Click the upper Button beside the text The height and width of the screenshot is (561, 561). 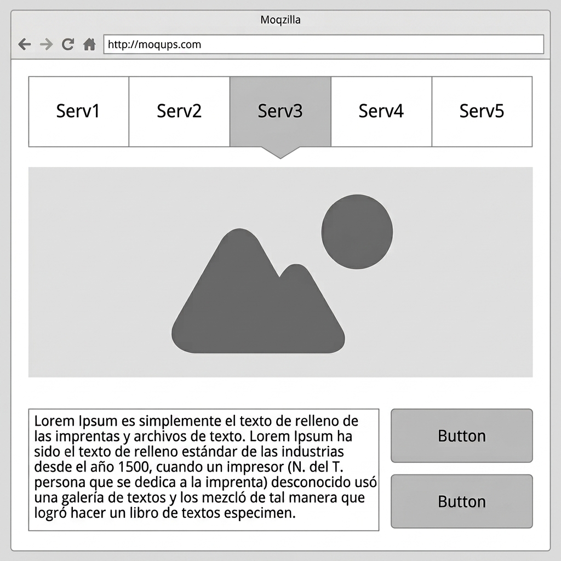tap(461, 436)
